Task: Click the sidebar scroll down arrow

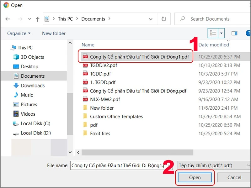Action: point(70,152)
